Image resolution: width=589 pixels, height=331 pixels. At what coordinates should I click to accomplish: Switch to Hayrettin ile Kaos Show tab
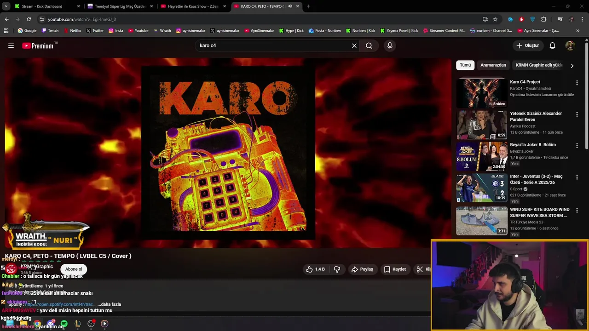point(193,6)
